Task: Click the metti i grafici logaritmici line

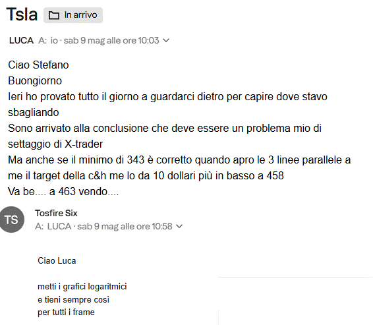Action: pyautogui.click(x=82, y=286)
